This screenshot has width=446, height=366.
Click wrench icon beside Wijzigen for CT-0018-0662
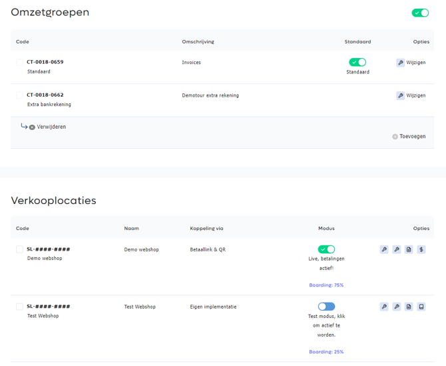tap(401, 95)
